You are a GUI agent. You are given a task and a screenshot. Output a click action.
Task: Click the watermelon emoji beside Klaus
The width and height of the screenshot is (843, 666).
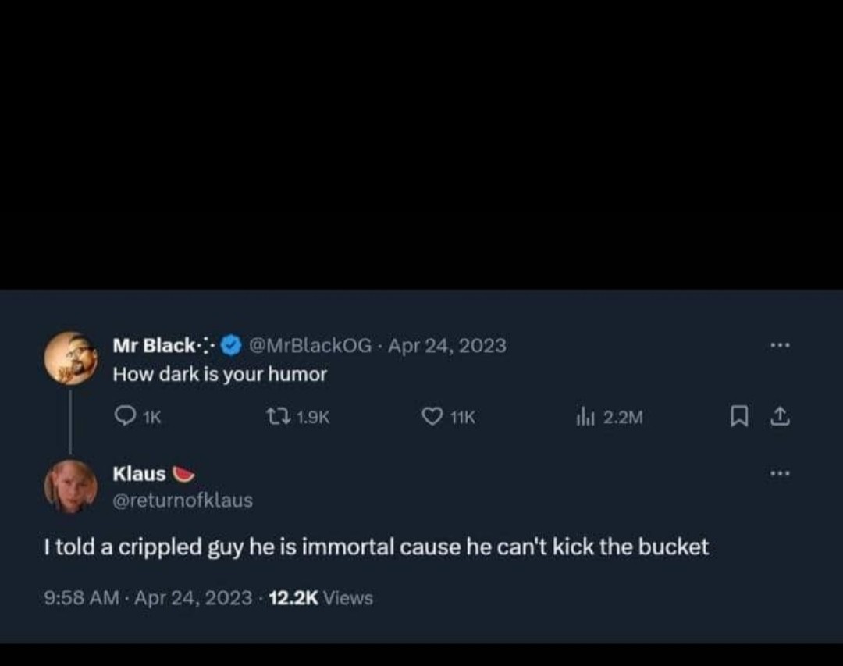183,474
